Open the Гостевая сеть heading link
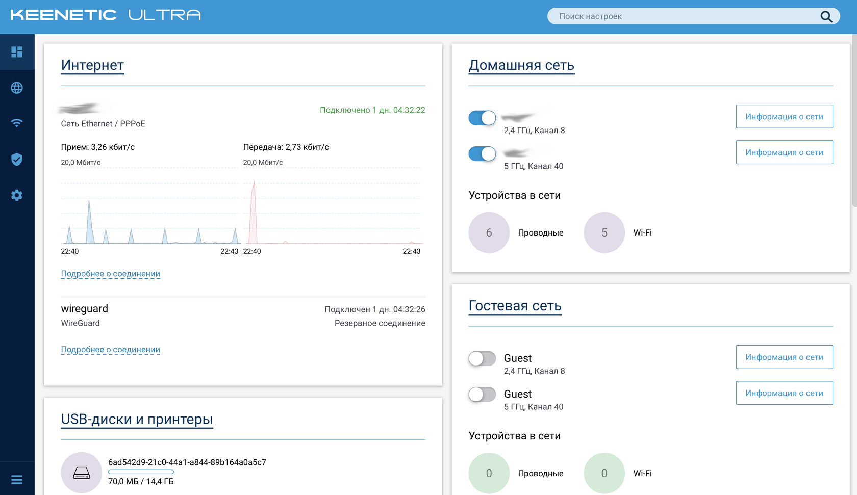Screen dimensions: 857x495 515,306
